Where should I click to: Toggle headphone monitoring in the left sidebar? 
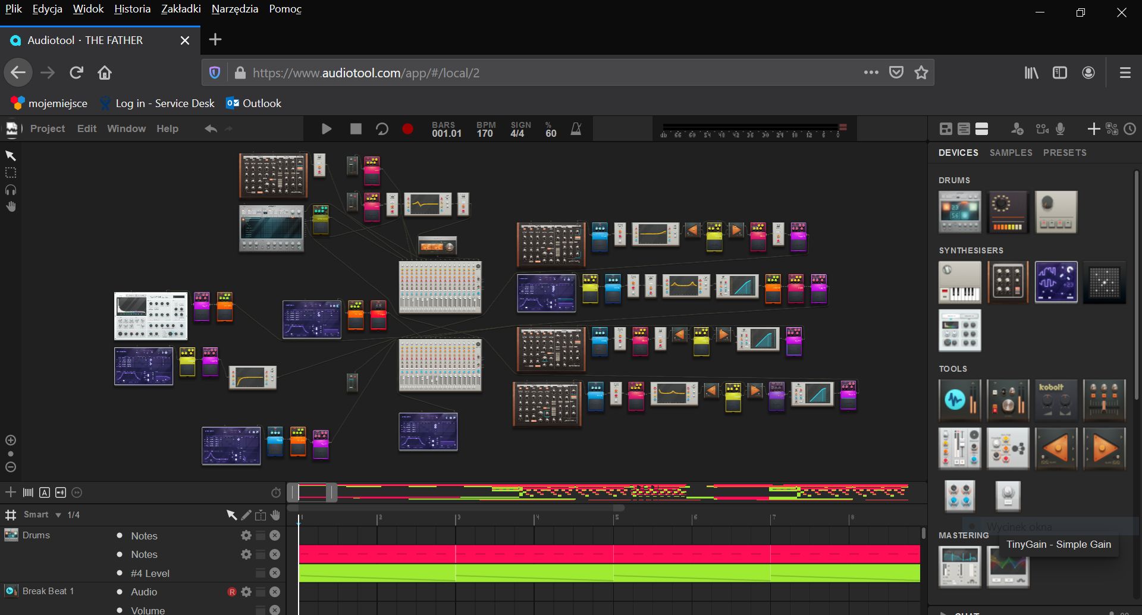pyautogui.click(x=10, y=189)
